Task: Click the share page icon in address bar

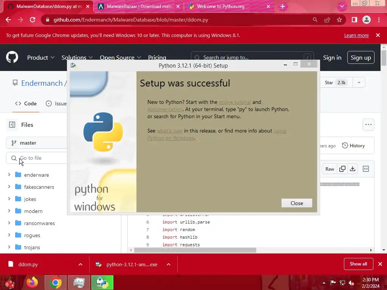Action: [327, 20]
